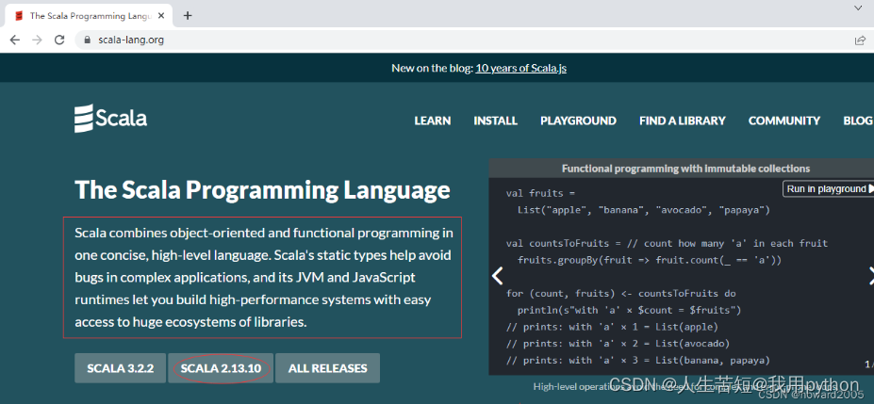Select COMMUNITY in the navigation bar
Image resolution: width=874 pixels, height=404 pixels.
click(783, 121)
